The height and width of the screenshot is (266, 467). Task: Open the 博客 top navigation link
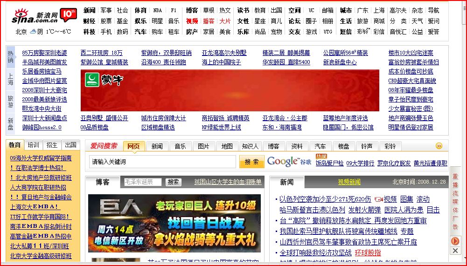192,10
